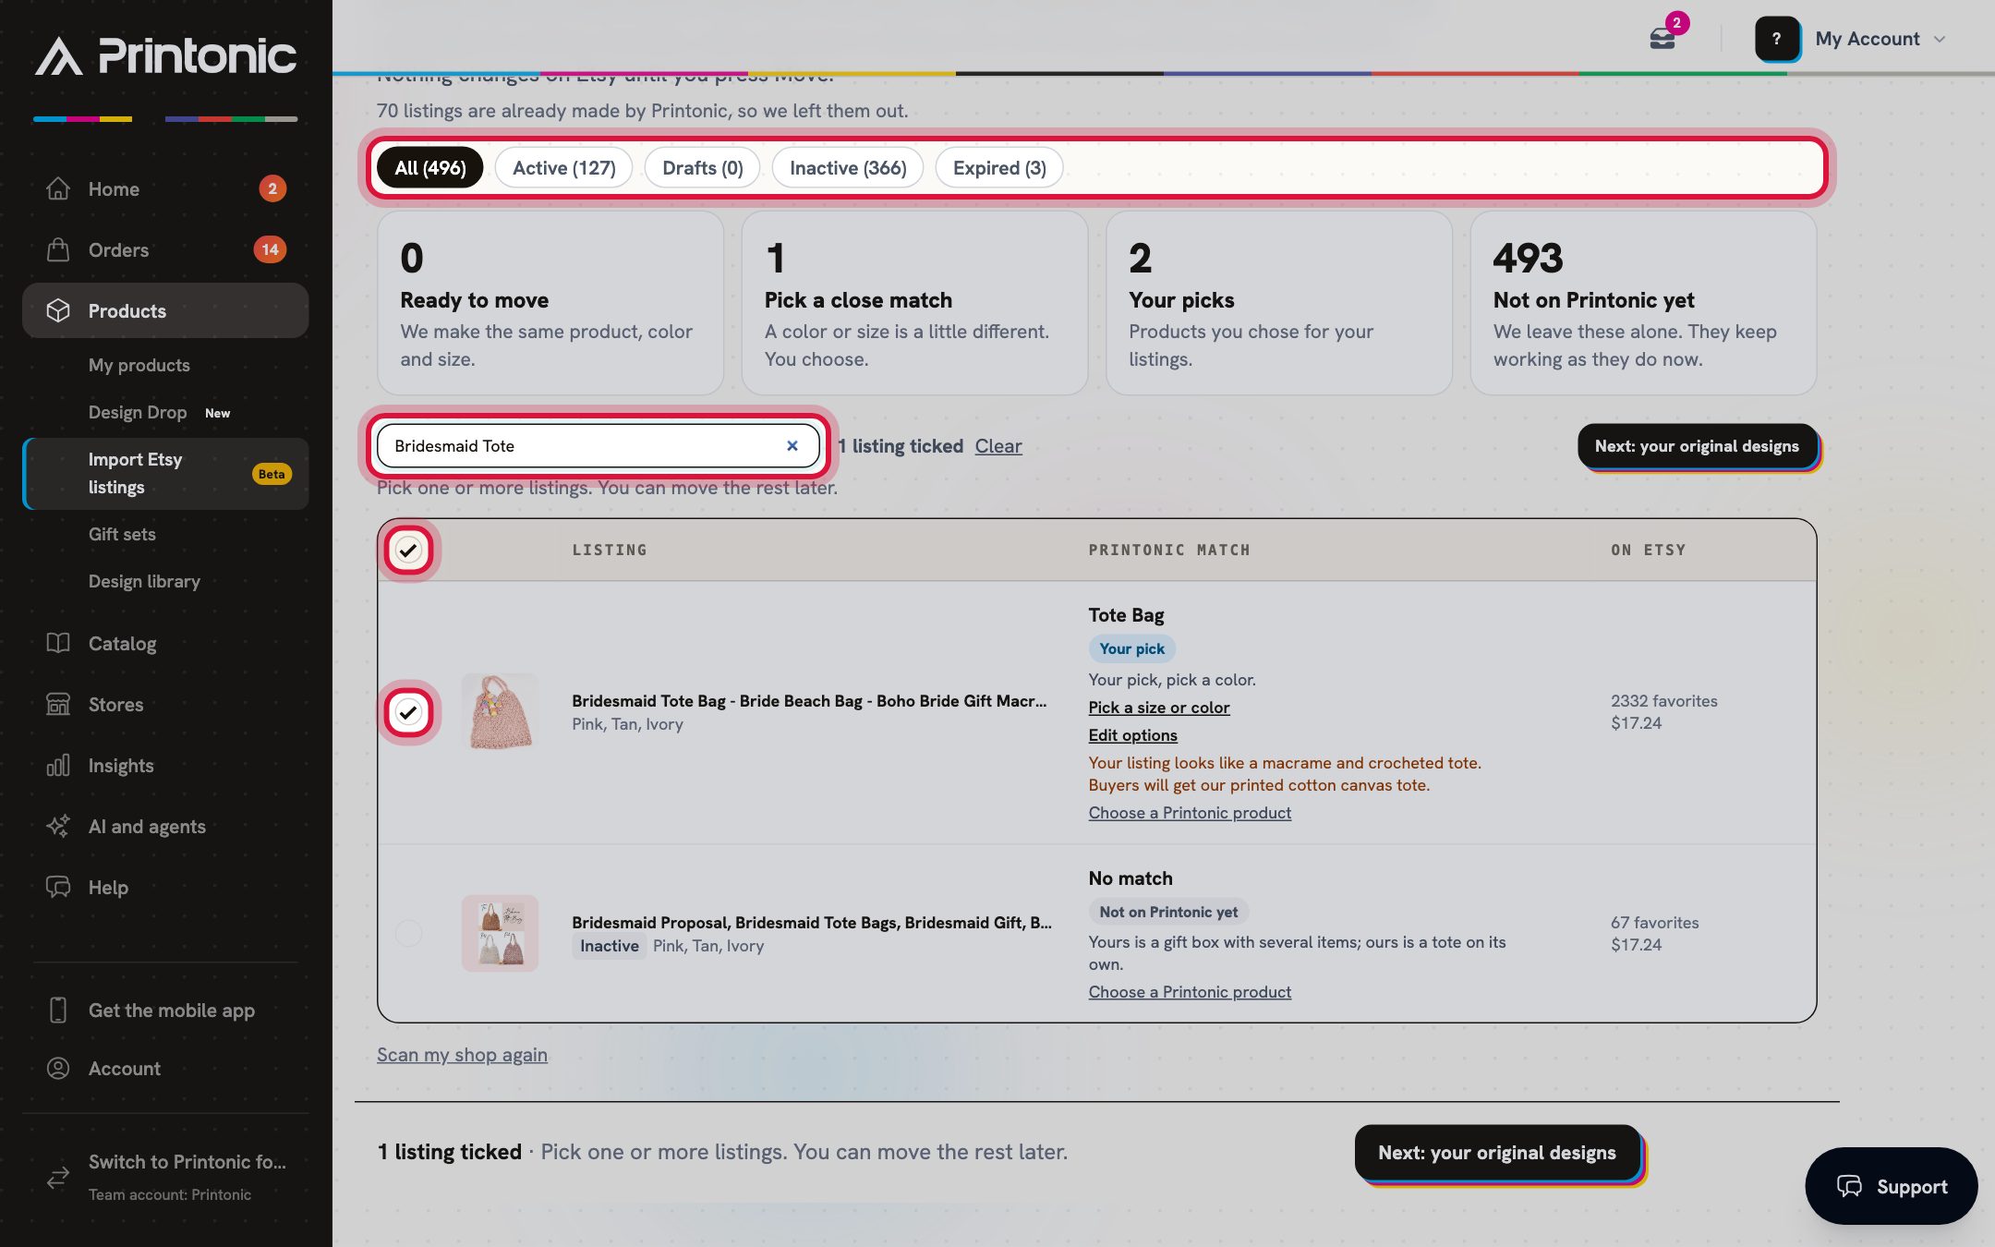Select the Pick a close match card
This screenshot has height=1247, width=1995.
[914, 303]
